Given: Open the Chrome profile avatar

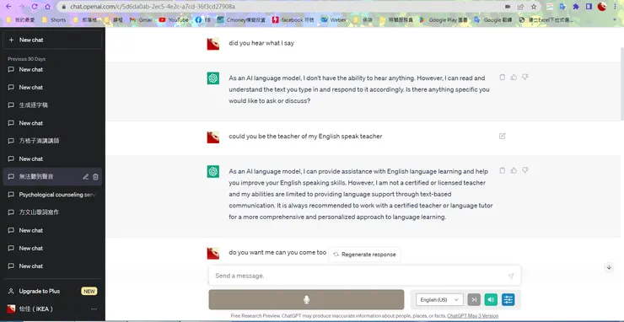Looking at the screenshot, I should point(602,7).
